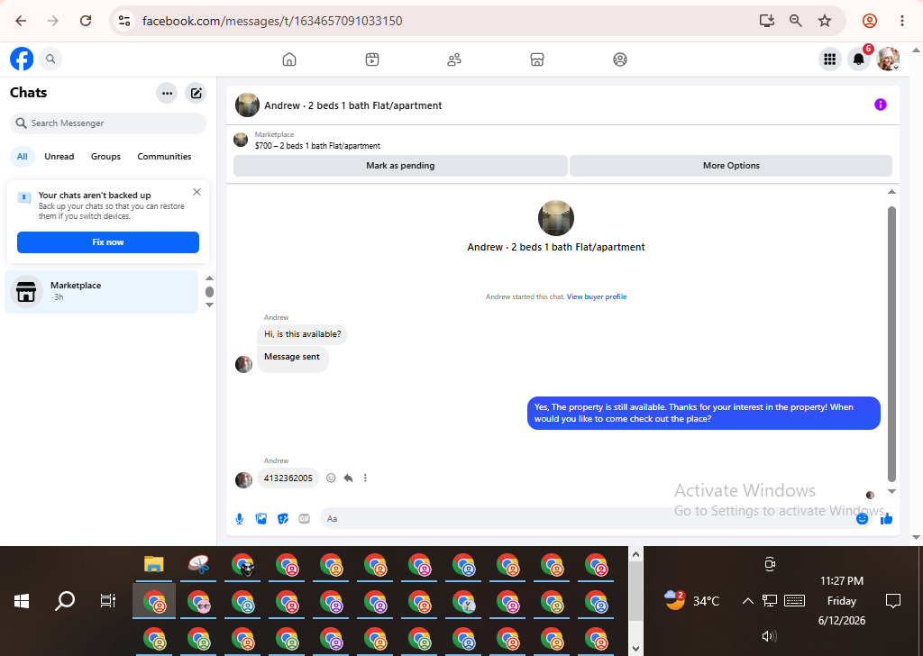Open the Reels video icon
This screenshot has width=923, height=656.
pos(372,59)
